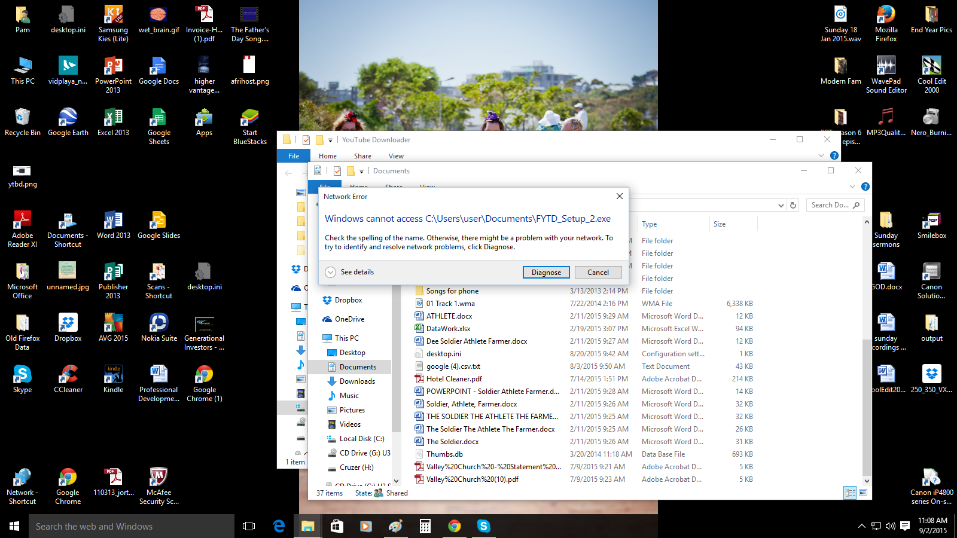Click the Search Documents field
Image resolution: width=957 pixels, height=538 pixels.
point(835,205)
